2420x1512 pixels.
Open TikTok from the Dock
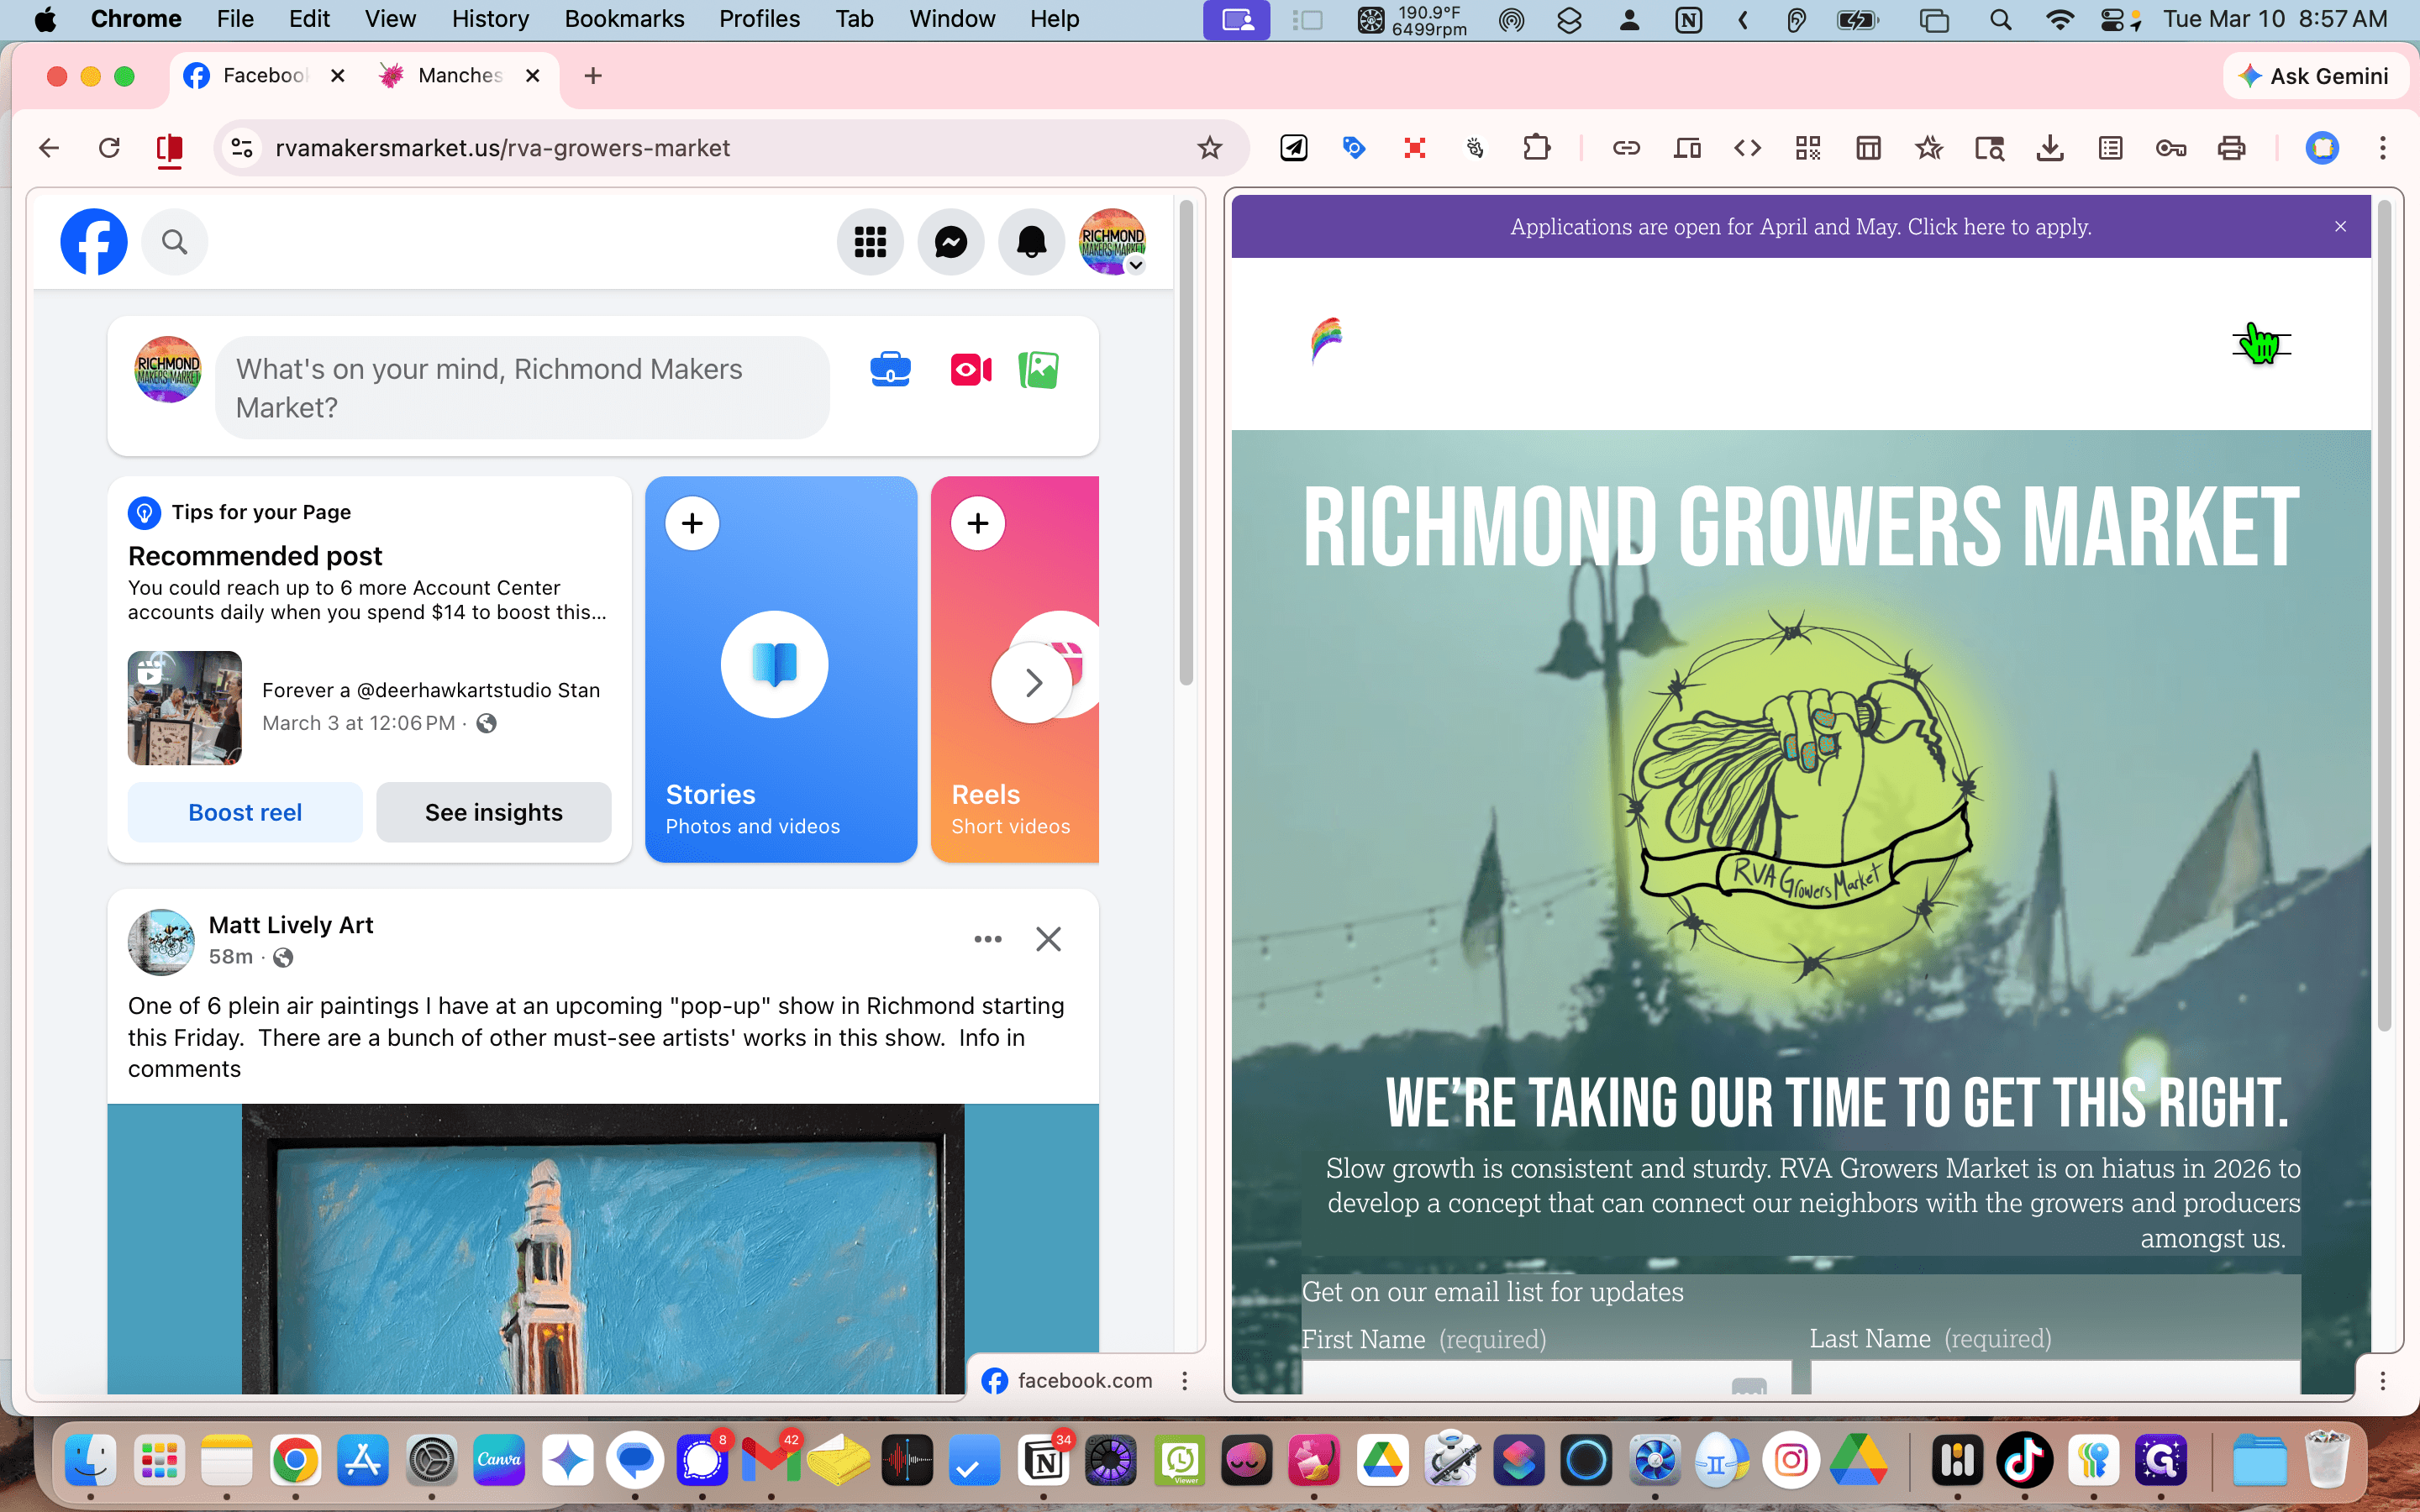coord(2025,1461)
